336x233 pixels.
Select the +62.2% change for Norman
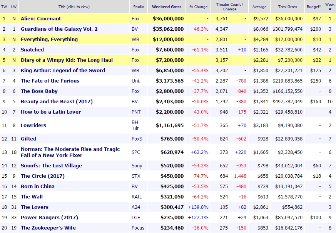[x=199, y=152]
